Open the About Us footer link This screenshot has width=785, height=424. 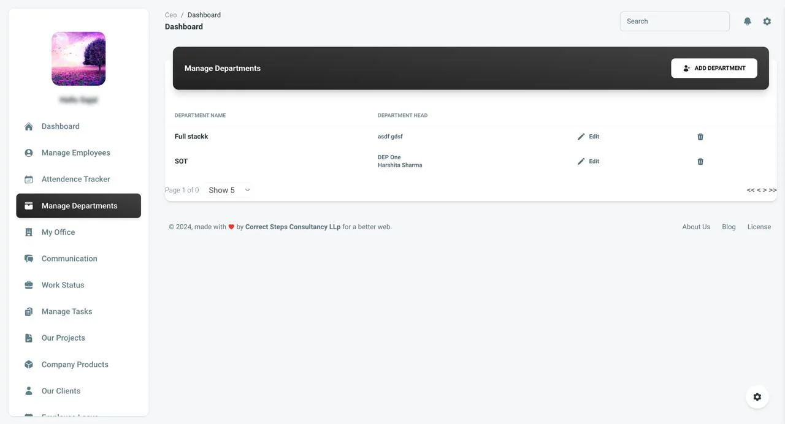pos(696,227)
